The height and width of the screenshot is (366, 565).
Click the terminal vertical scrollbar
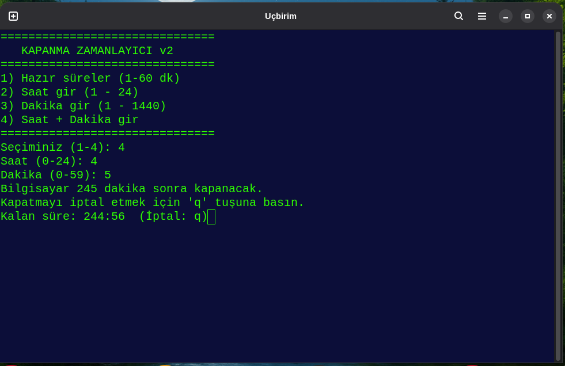pyautogui.click(x=558, y=196)
